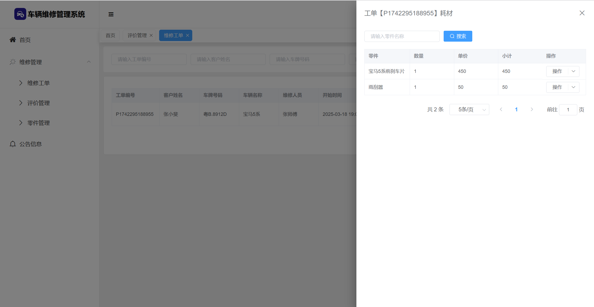Open the 零件管理 sidebar menu item
This screenshot has height=307, width=594.
[38, 123]
